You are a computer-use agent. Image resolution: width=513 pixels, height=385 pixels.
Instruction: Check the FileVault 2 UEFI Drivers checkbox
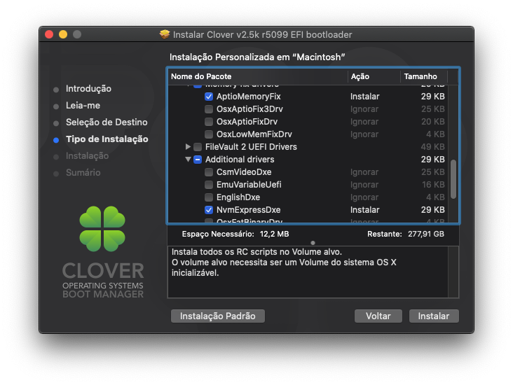(198, 147)
